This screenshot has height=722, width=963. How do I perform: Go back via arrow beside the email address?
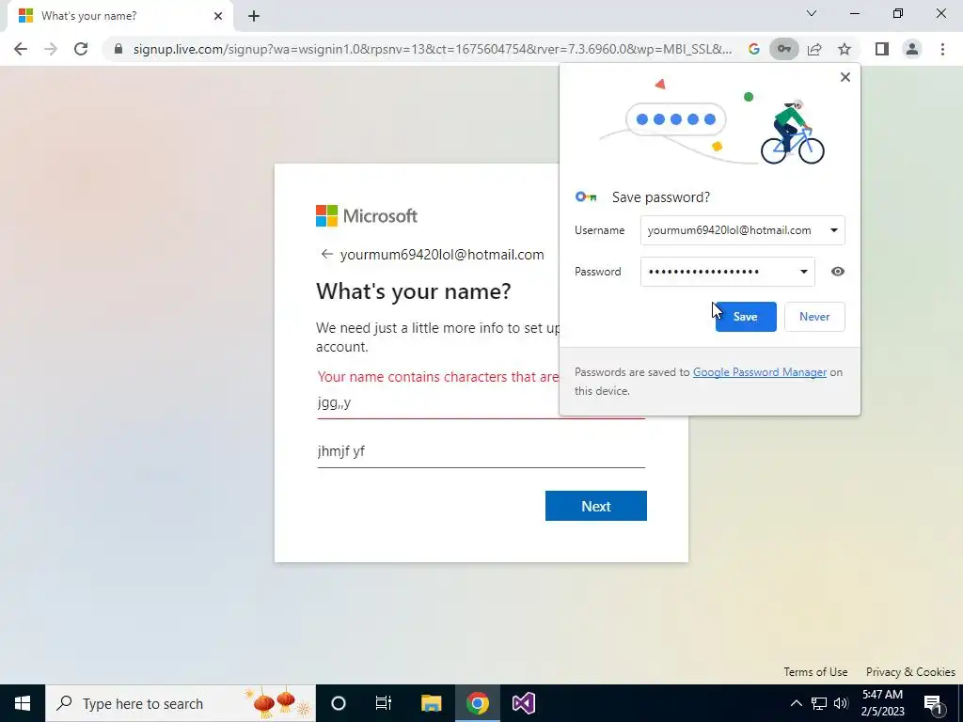pyautogui.click(x=326, y=254)
